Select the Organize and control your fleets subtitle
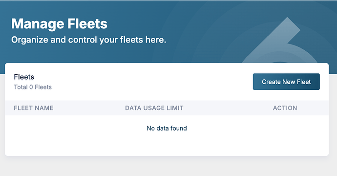337x176 pixels. [88, 40]
